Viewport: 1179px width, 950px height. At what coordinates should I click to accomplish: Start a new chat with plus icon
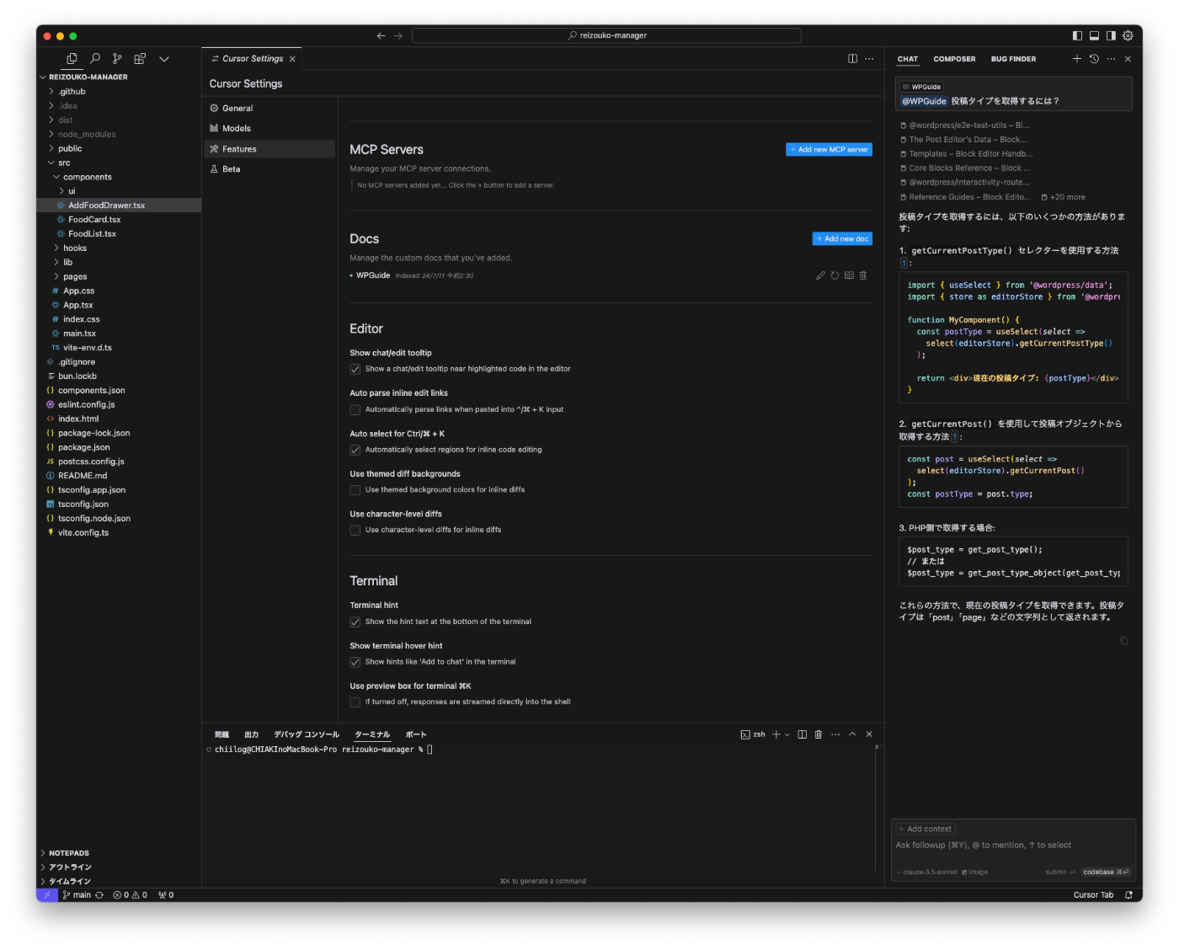tap(1076, 59)
